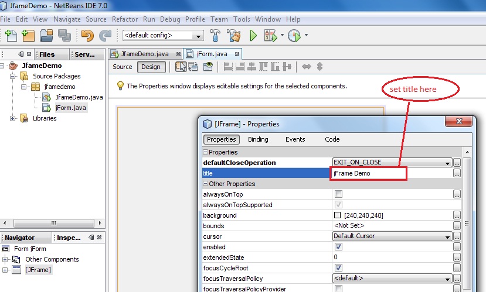This screenshot has height=292, width=486.
Task: Switch to the Code tab
Action: 332,139
